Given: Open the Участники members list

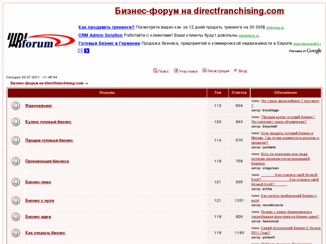Looking at the screenshot, I should pos(188,71).
